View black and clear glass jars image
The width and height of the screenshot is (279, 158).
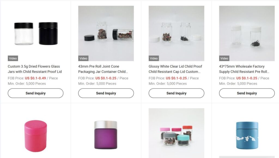tap(36, 33)
